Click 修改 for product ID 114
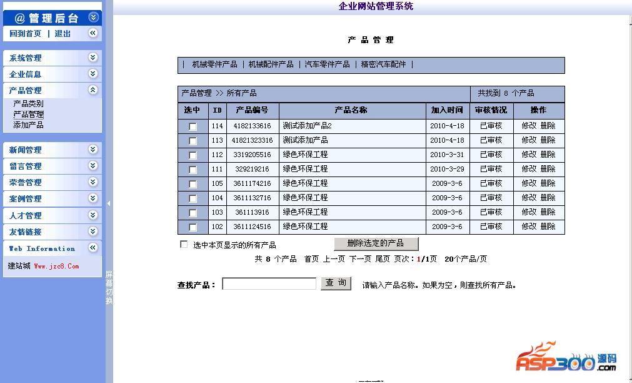This screenshot has width=632, height=383. (x=529, y=126)
